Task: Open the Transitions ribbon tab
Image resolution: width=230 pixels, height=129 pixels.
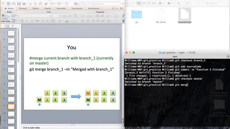Action: tap(77, 8)
